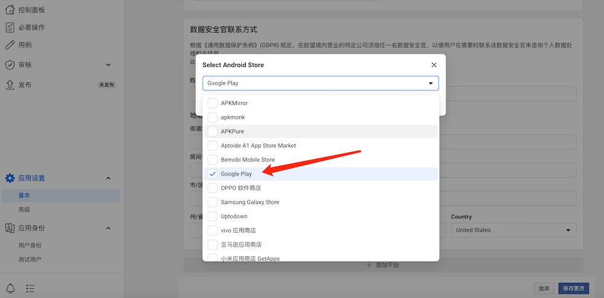Tick the Samsung Galaxy Store checkbox
The width and height of the screenshot is (604, 298).
click(x=213, y=202)
